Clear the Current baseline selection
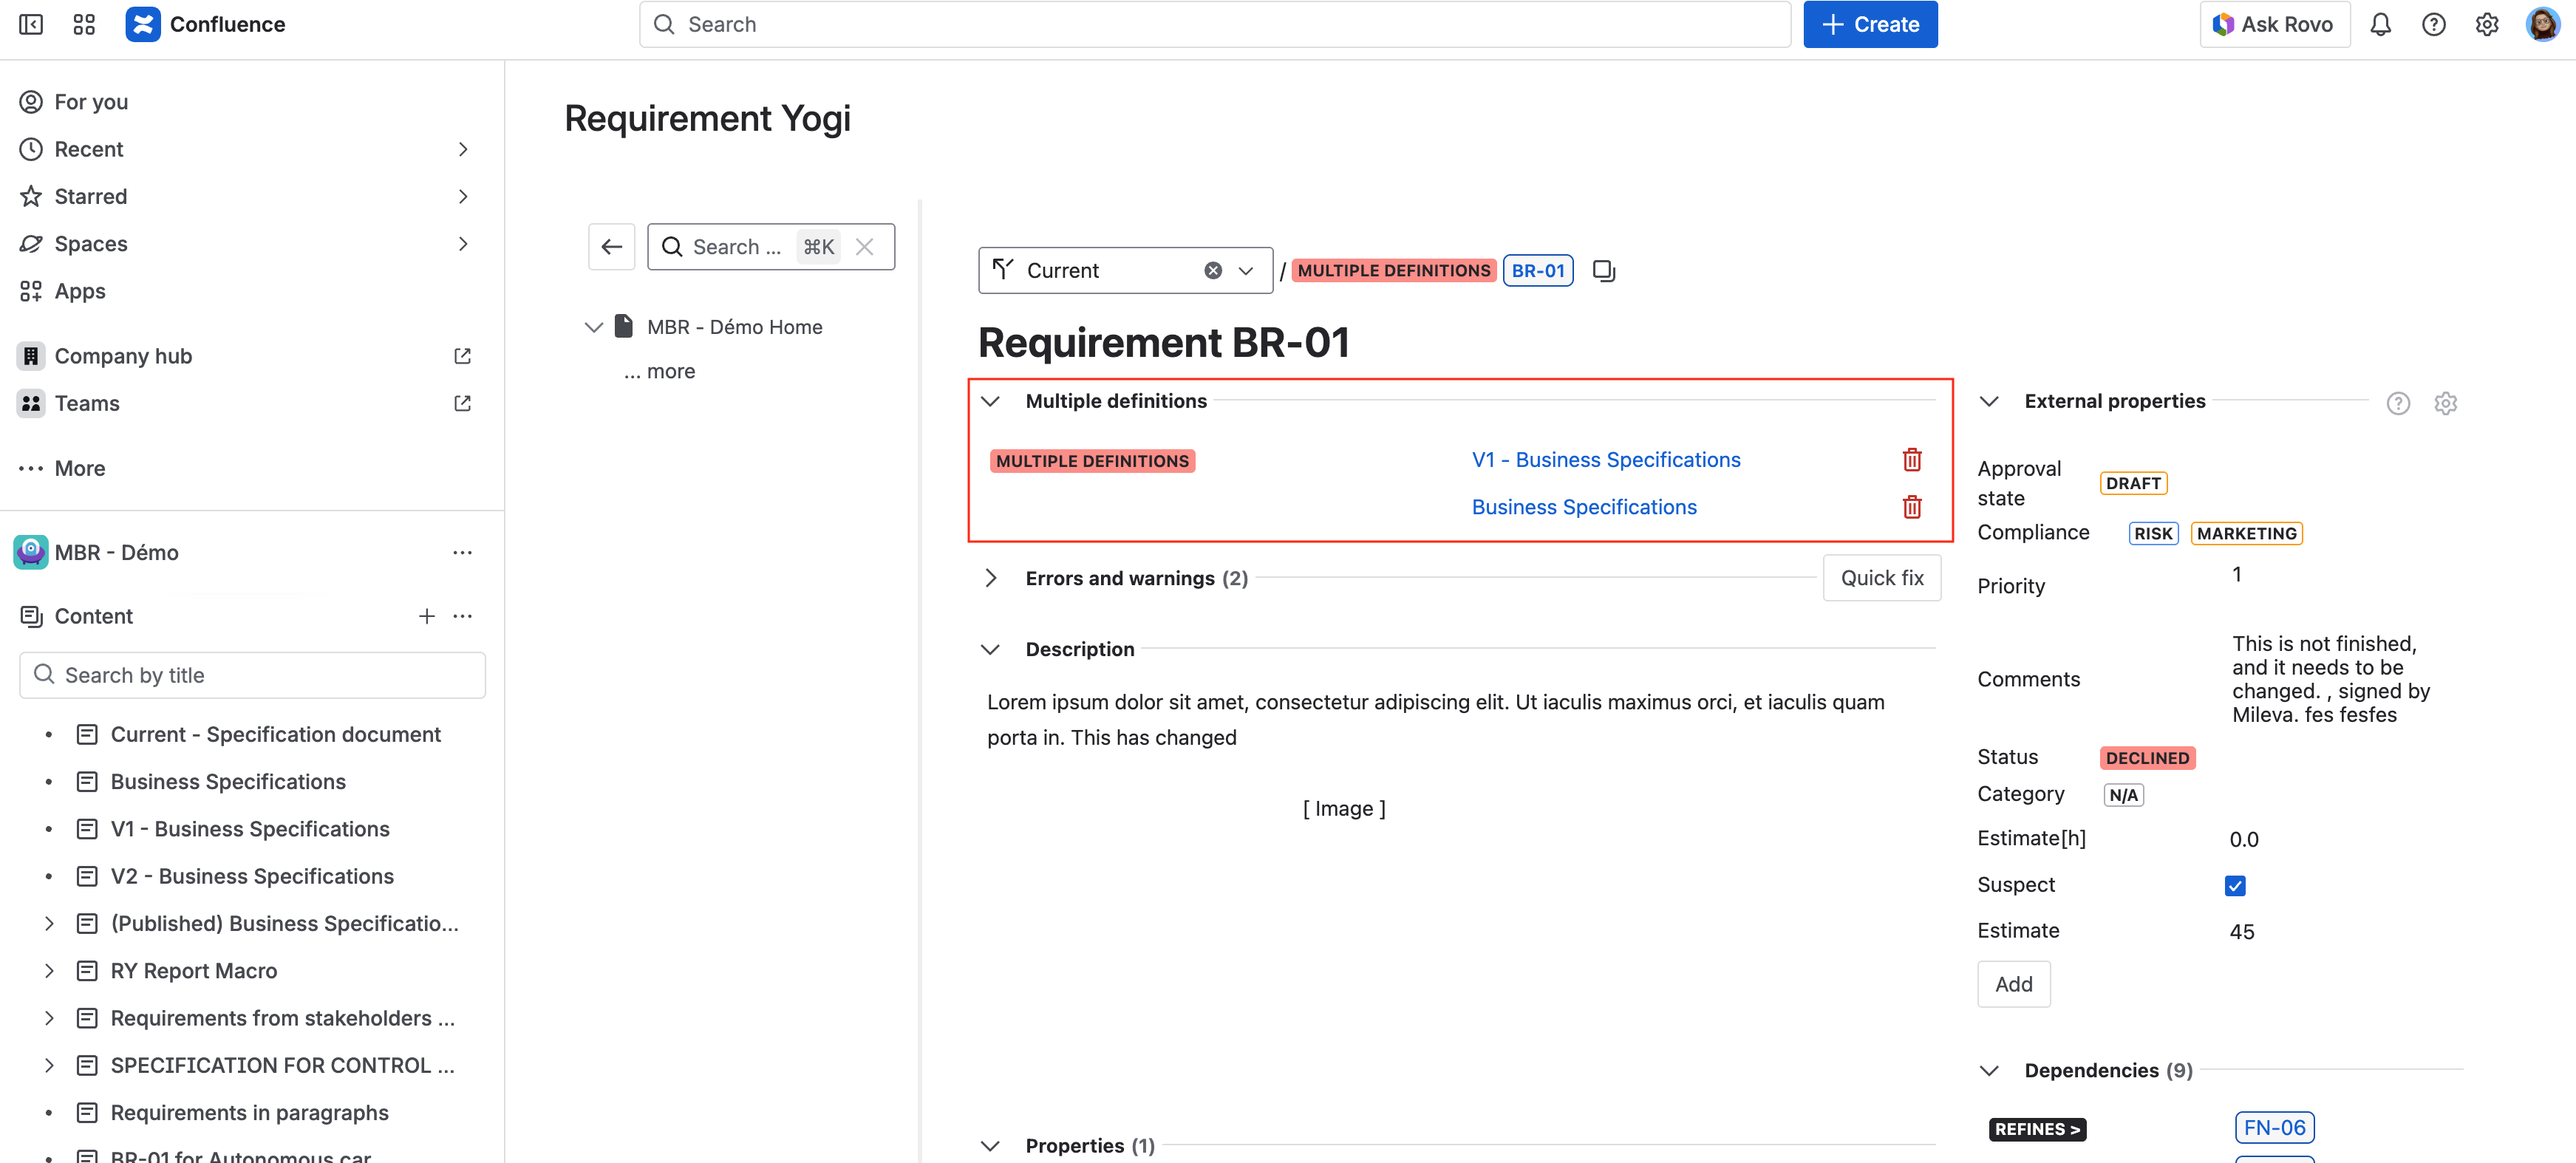2576x1163 pixels. 1212,271
